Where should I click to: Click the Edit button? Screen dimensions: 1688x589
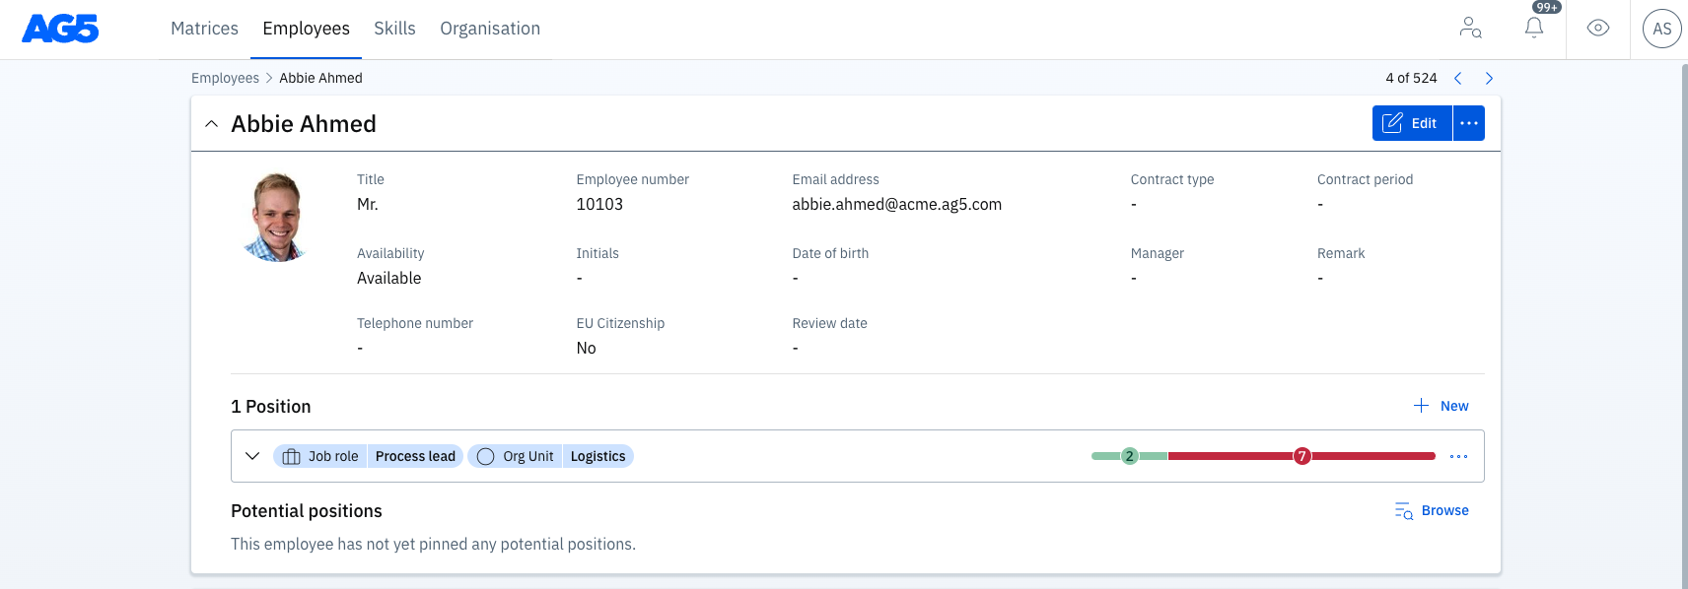click(1411, 123)
